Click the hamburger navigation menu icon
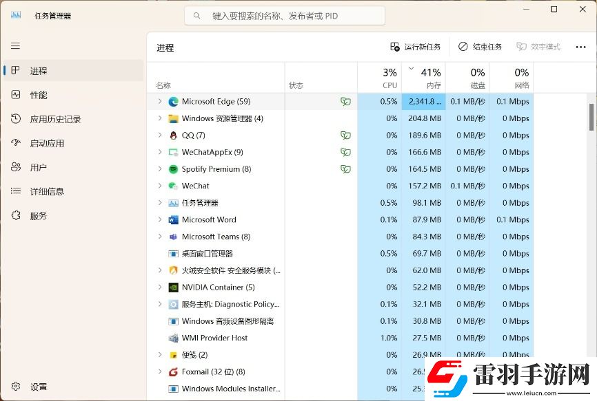Viewport: 597px width, 401px height. 14,45
